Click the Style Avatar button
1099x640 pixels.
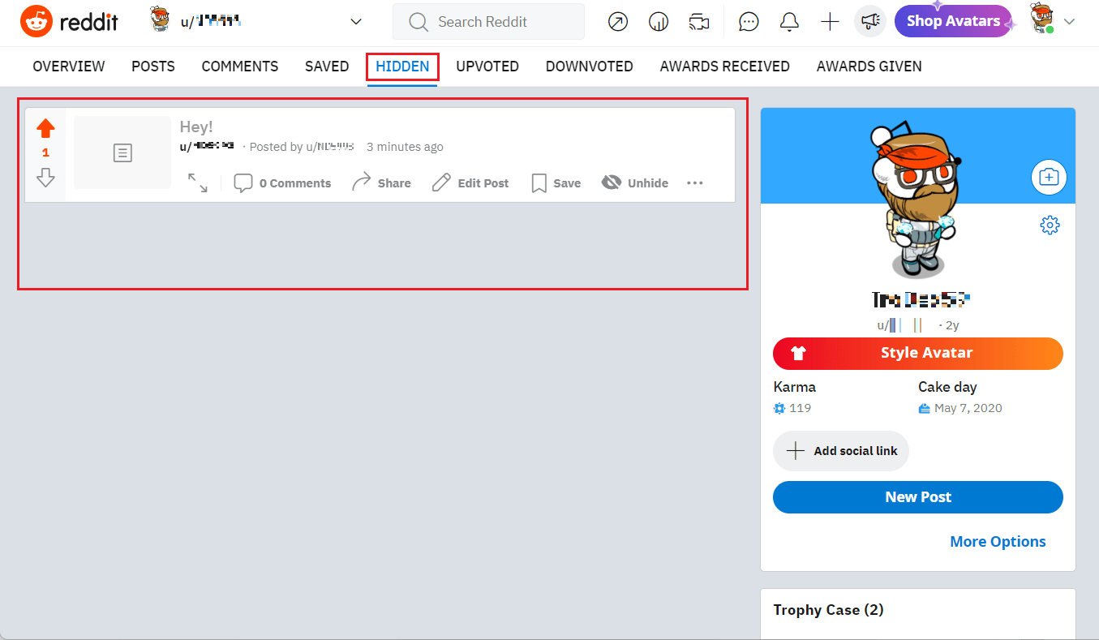click(x=917, y=353)
